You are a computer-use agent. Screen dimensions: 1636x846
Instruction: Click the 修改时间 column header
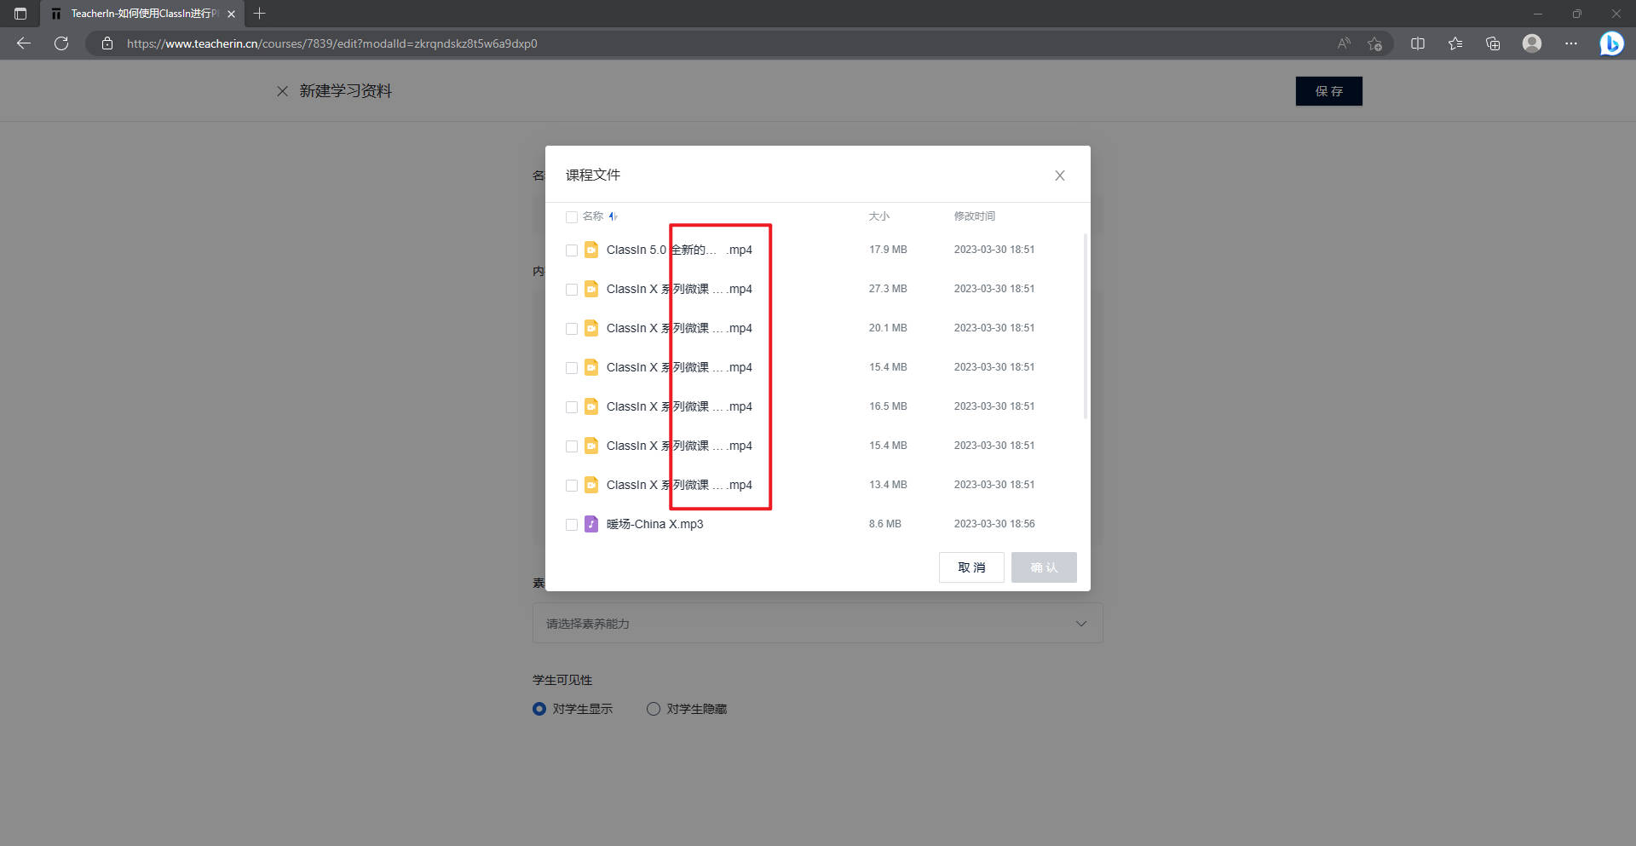974,216
